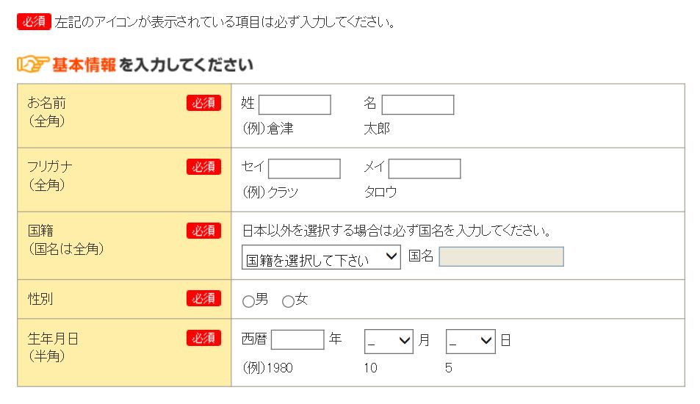The width and height of the screenshot is (700, 404).
Task: Click the 必須 badge in the 生年月日 row
Action: [x=203, y=338]
